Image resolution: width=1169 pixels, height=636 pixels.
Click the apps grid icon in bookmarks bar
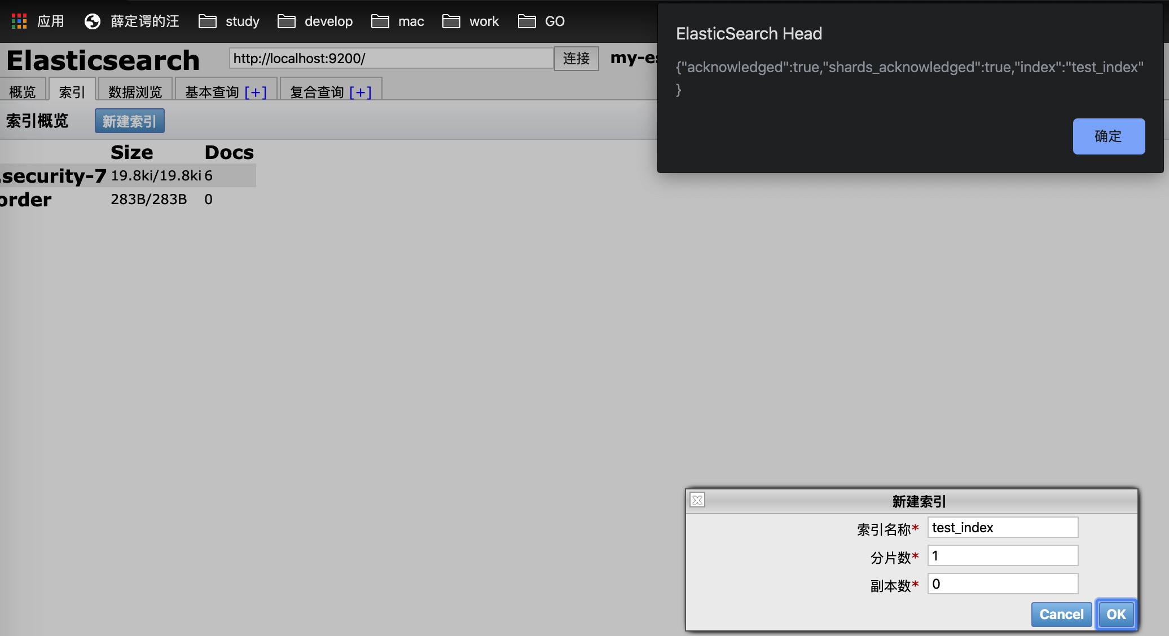click(19, 21)
